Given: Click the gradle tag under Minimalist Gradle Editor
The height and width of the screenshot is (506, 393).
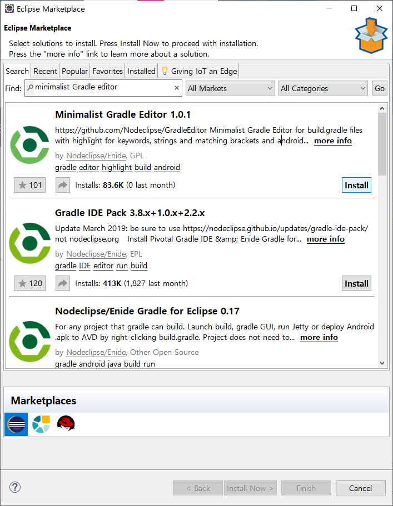Looking at the screenshot, I should click(66, 167).
